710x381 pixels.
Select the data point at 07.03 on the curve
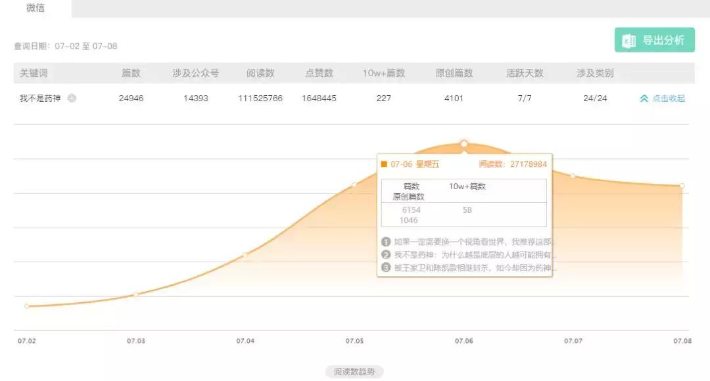(x=136, y=294)
